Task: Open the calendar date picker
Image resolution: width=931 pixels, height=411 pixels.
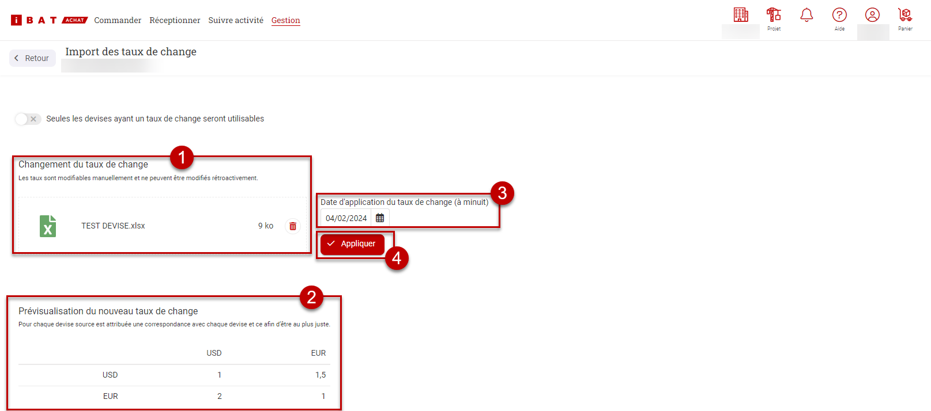Action: pos(380,218)
